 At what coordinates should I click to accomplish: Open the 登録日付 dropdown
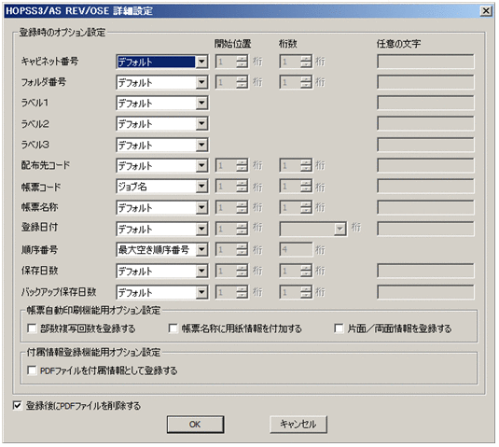click(x=162, y=229)
